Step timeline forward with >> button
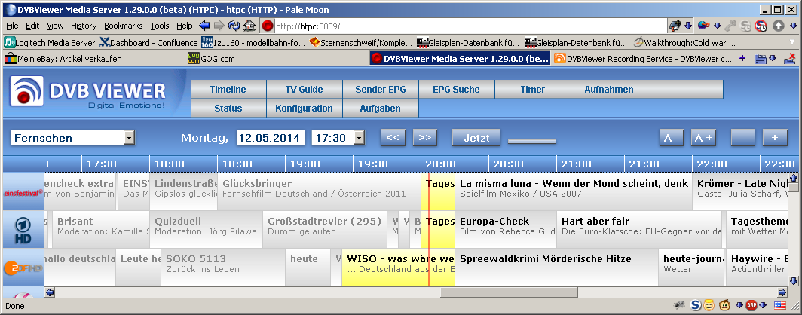Screen dimensions: 802x315 425,138
